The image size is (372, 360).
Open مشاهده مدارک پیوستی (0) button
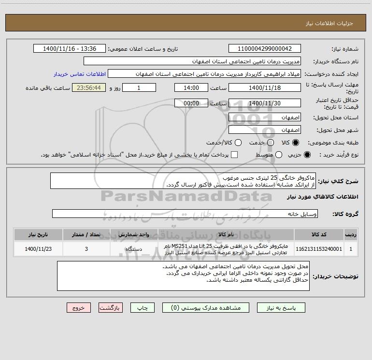tap(206, 308)
